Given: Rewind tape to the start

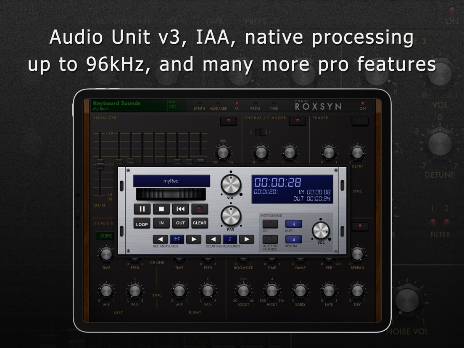Looking at the screenshot, I should [180, 209].
